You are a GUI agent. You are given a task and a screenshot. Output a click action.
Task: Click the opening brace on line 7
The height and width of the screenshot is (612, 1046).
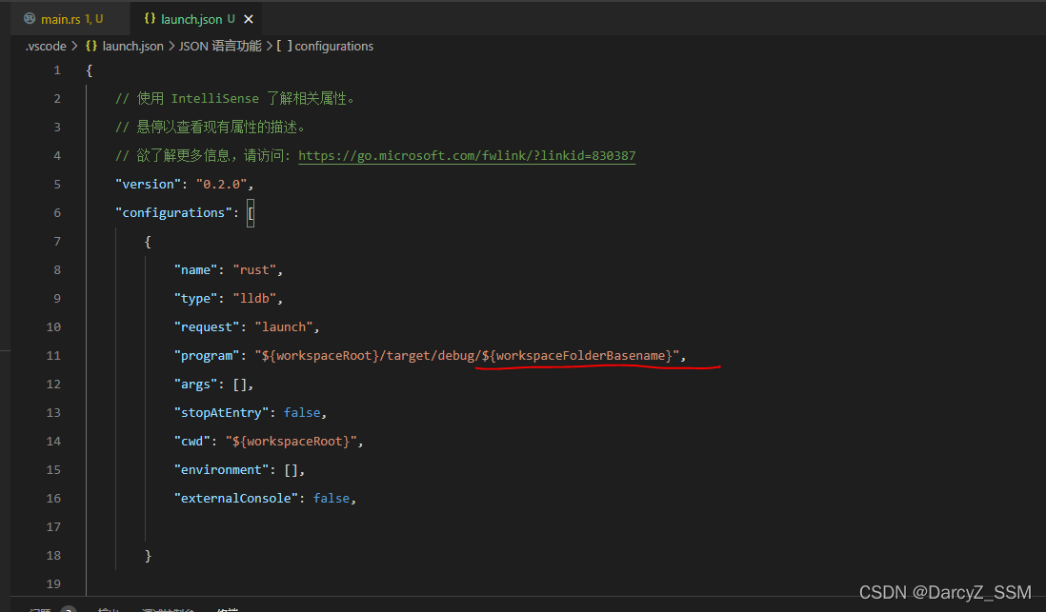point(148,242)
